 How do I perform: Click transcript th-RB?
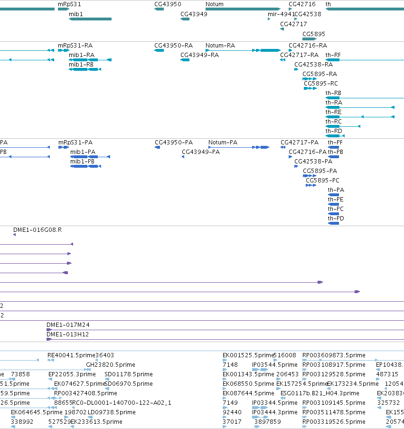click(365, 98)
